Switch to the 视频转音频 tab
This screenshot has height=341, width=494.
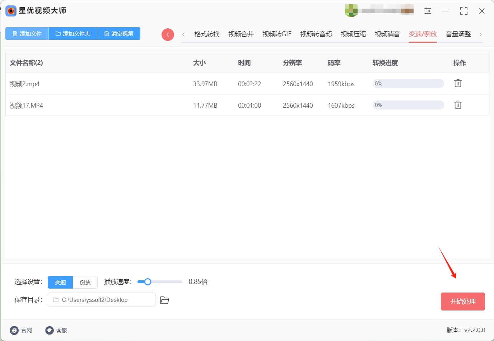(316, 34)
